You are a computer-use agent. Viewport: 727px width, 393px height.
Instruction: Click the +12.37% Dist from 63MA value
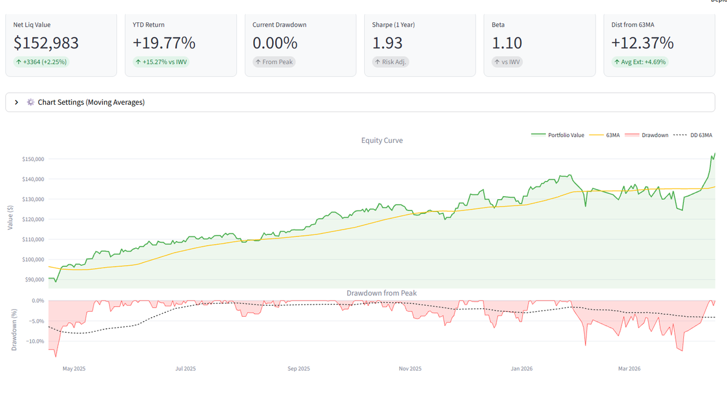[643, 43]
